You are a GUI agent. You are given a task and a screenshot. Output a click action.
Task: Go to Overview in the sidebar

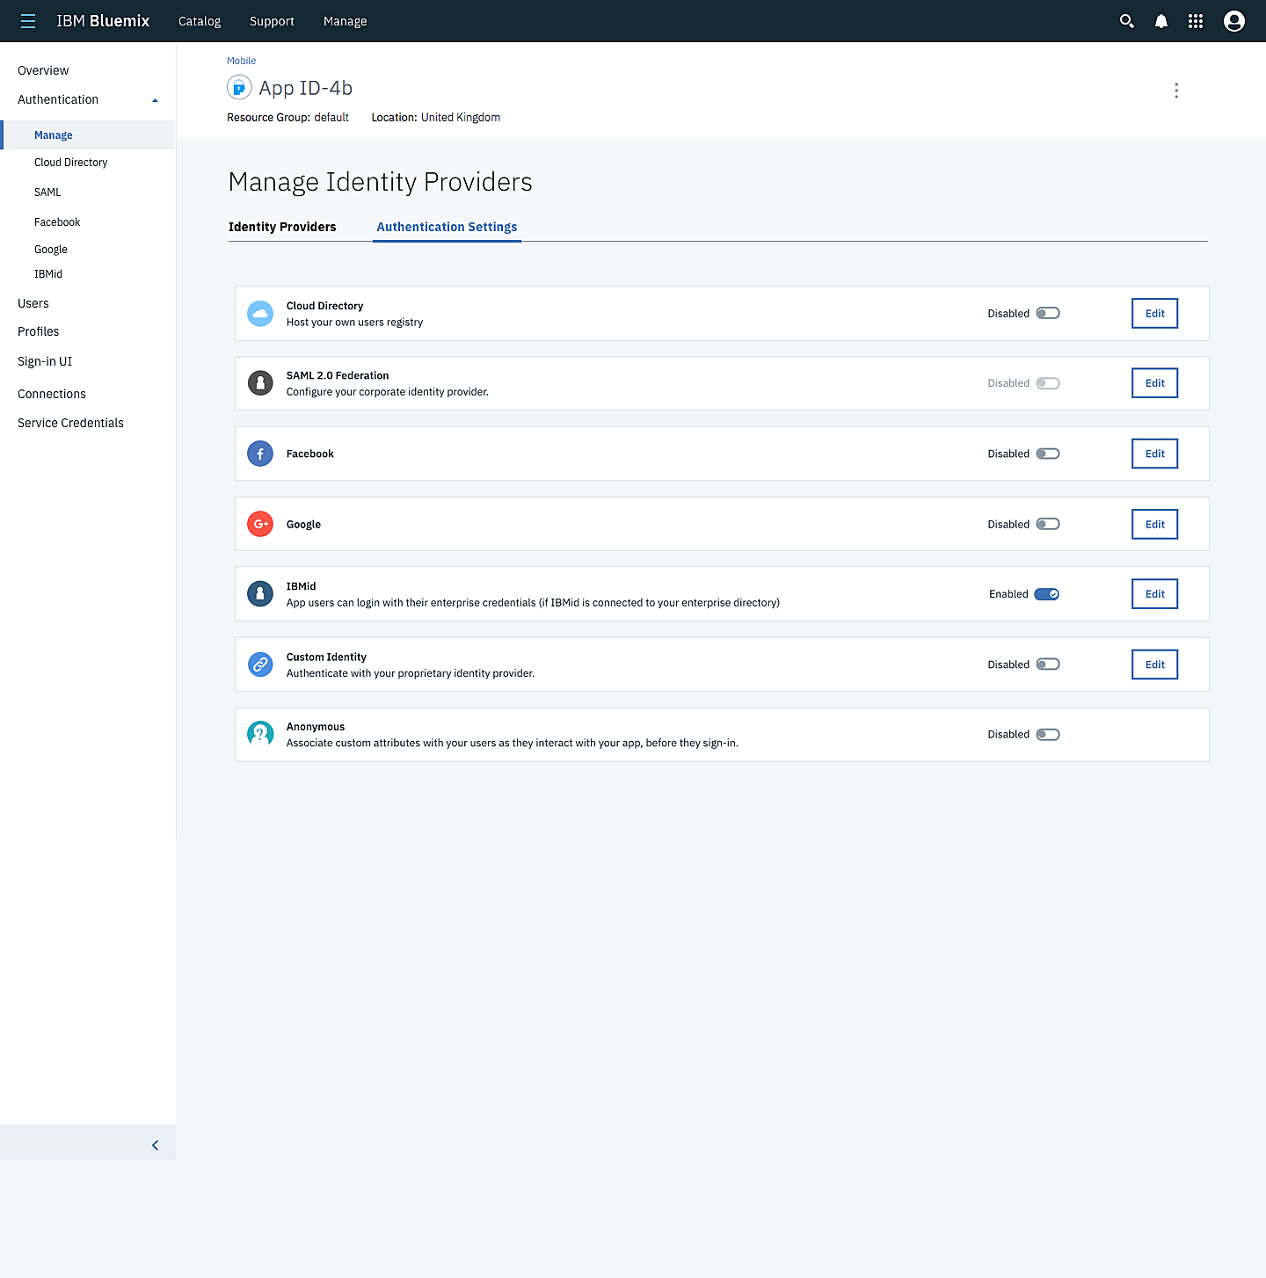coord(43,70)
